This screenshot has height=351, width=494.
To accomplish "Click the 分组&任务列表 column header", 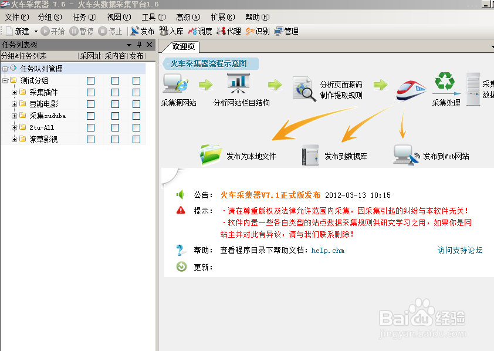I will click(39, 56).
